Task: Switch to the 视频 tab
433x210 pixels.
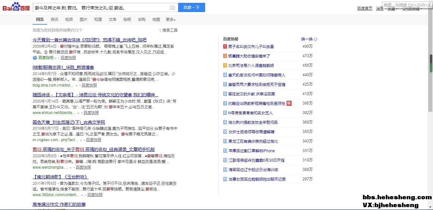Action: [69, 20]
